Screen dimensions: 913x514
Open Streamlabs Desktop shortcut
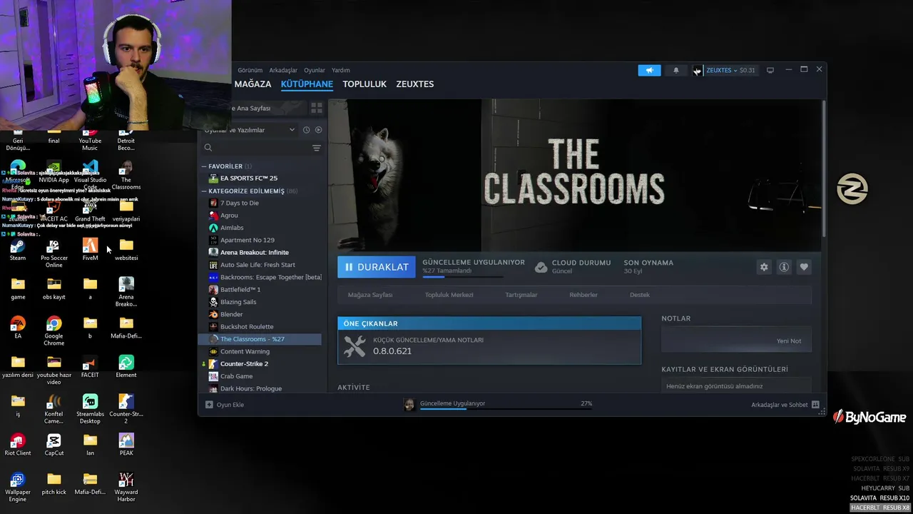coord(90,410)
